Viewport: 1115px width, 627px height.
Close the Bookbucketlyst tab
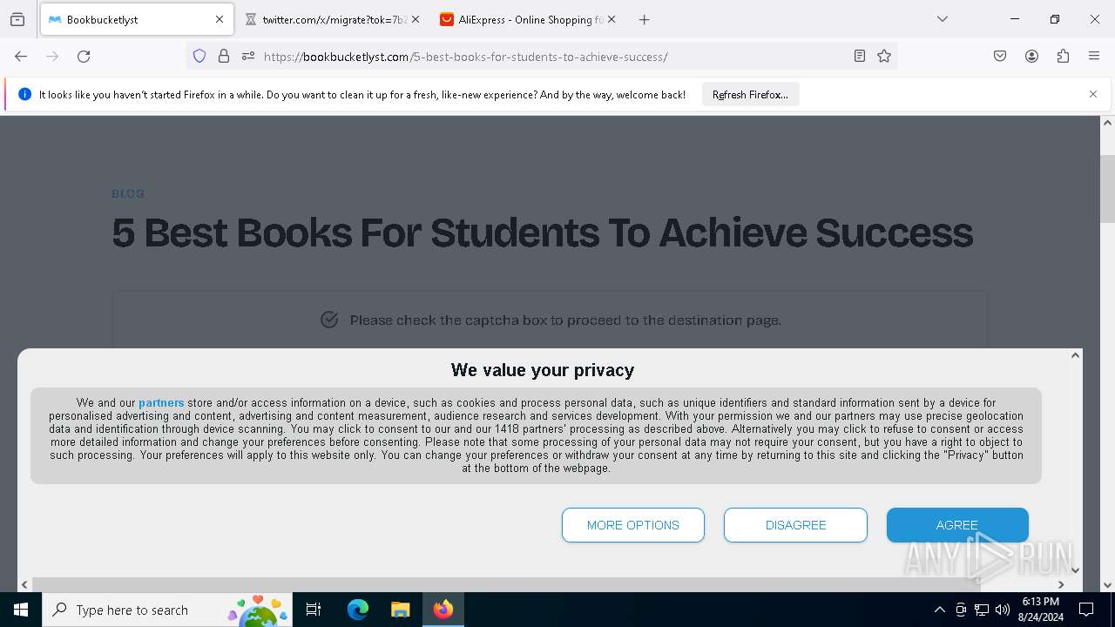[x=220, y=19]
